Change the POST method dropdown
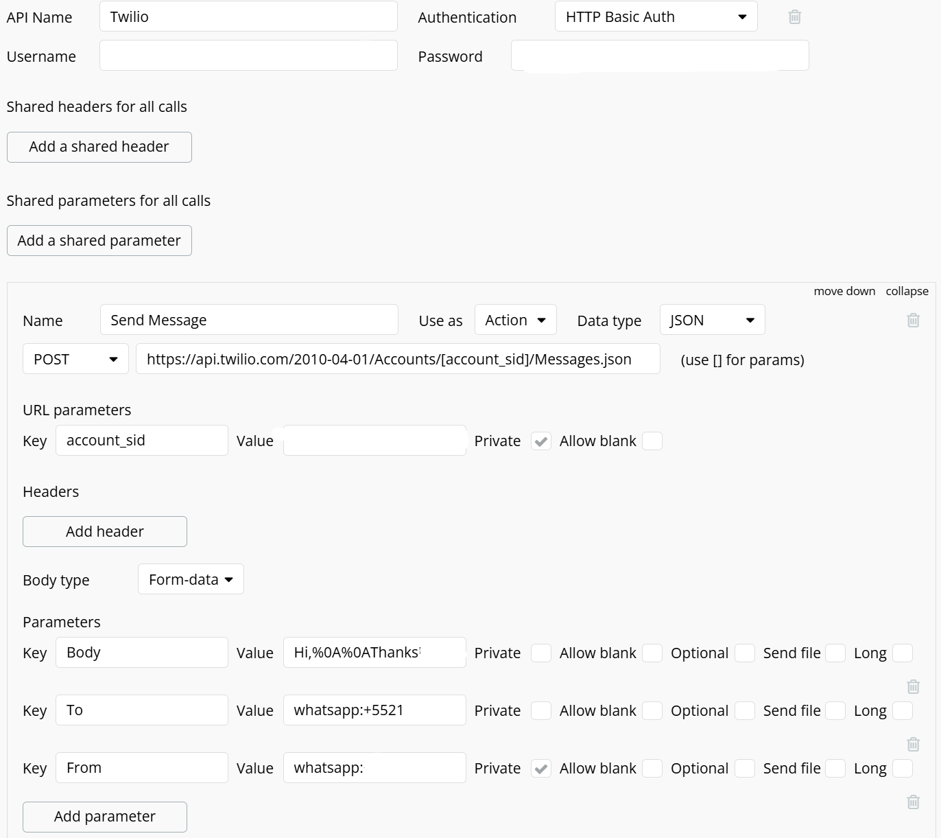The height and width of the screenshot is (838, 941). point(75,359)
